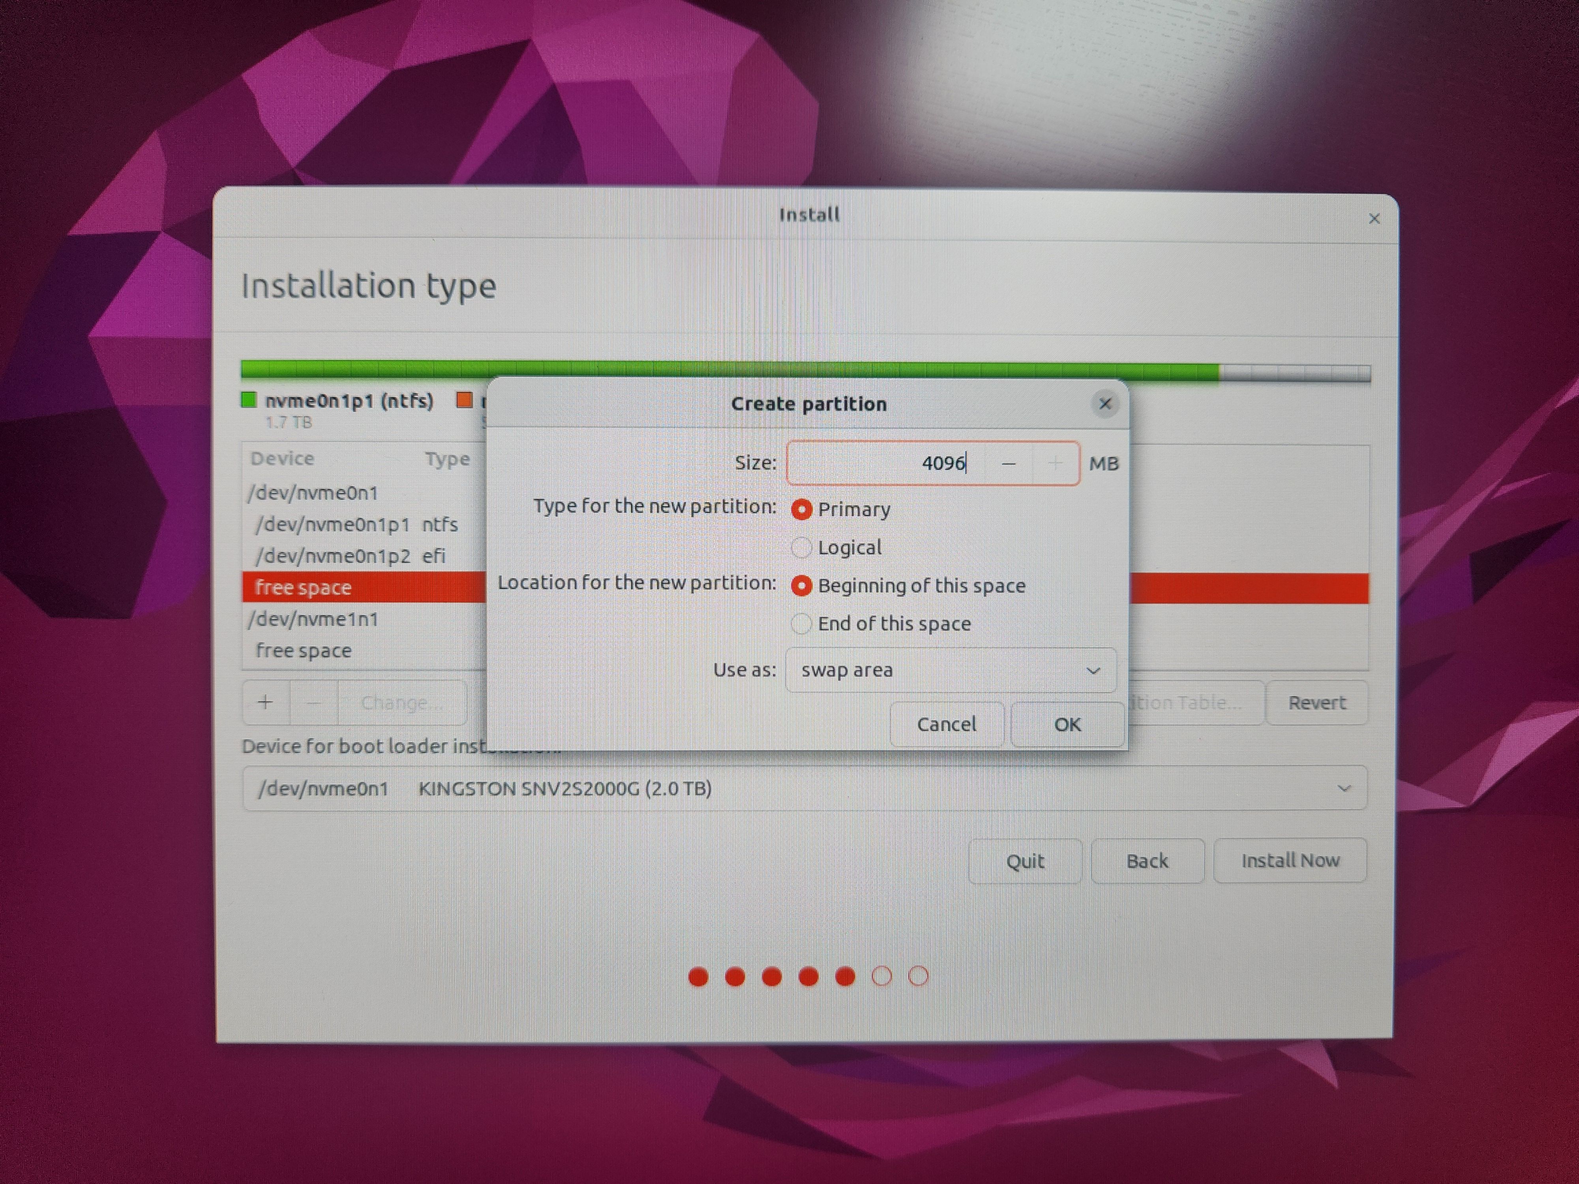Close the Create partition dialog with X
1579x1184 pixels.
(x=1104, y=405)
